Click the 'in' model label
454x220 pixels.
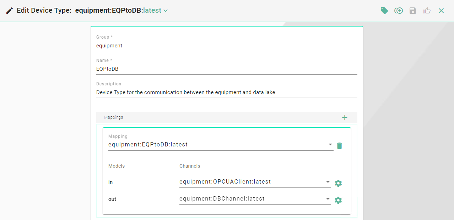pyautogui.click(x=110, y=182)
